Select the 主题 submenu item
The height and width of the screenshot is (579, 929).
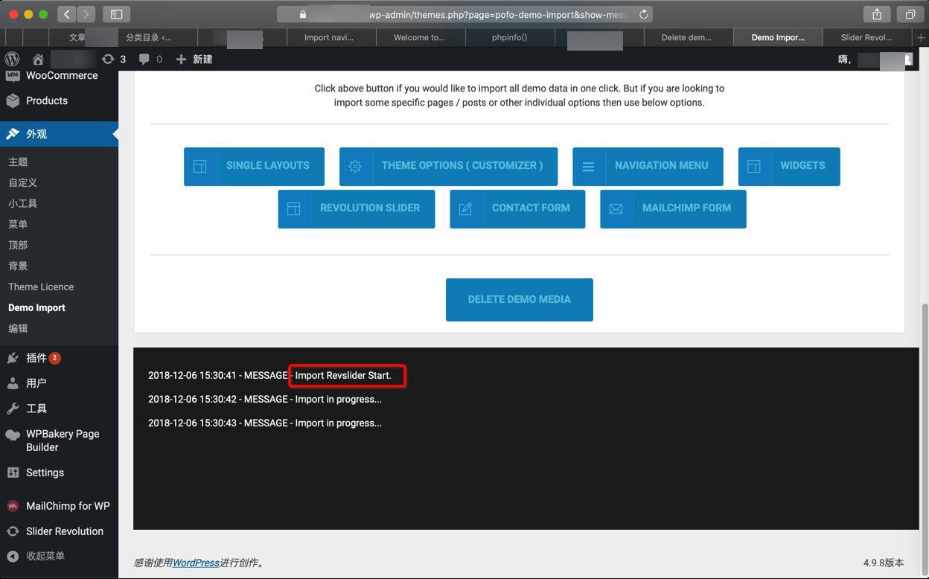tap(18, 161)
